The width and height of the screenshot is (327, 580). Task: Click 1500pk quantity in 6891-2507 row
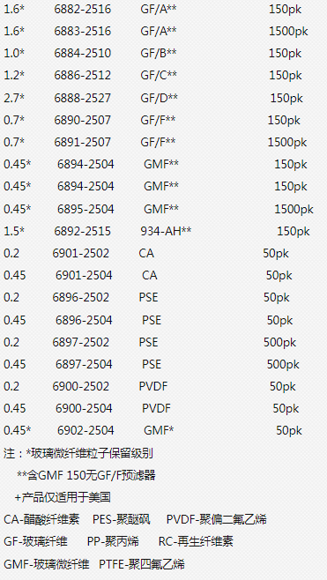tap(287, 143)
